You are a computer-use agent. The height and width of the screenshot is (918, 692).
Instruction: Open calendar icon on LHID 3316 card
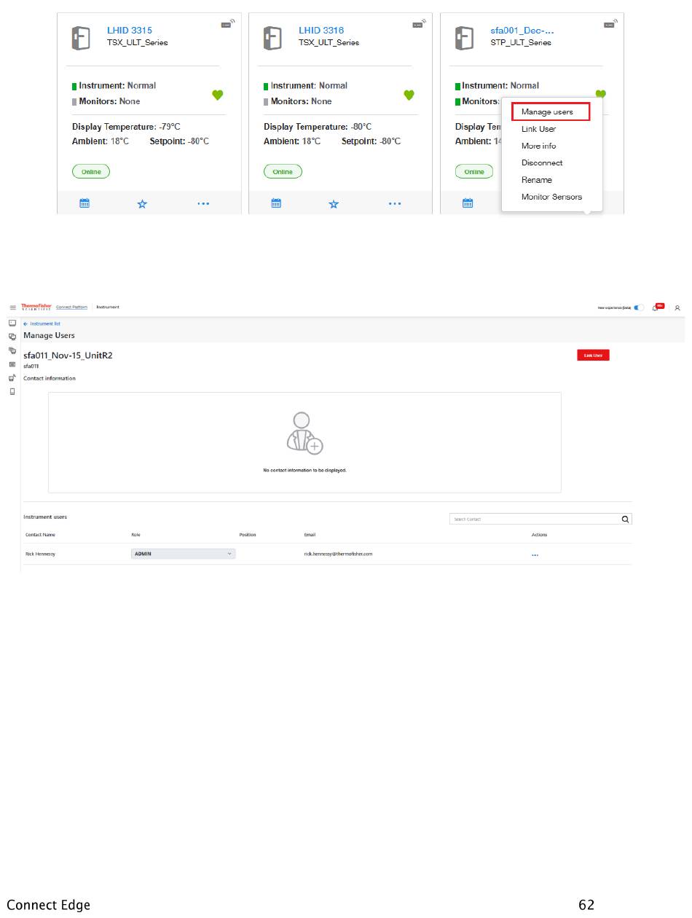click(276, 204)
